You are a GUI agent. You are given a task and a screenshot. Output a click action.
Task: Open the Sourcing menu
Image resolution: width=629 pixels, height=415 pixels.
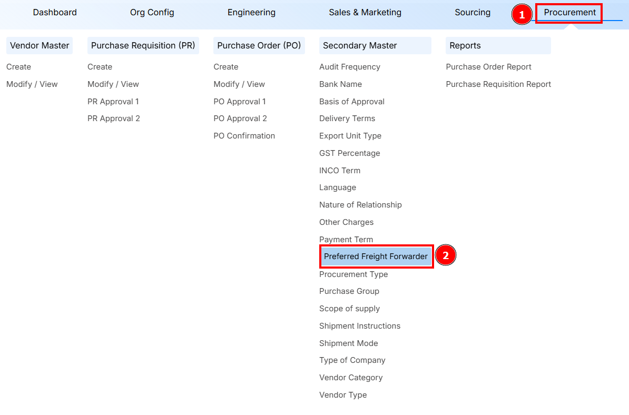tap(473, 12)
